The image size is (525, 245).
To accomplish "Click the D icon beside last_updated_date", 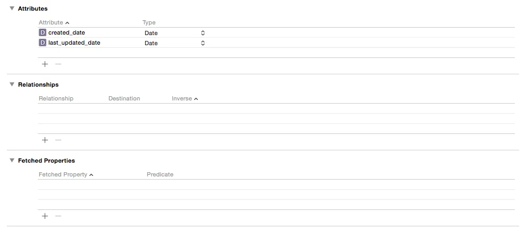I will (43, 43).
